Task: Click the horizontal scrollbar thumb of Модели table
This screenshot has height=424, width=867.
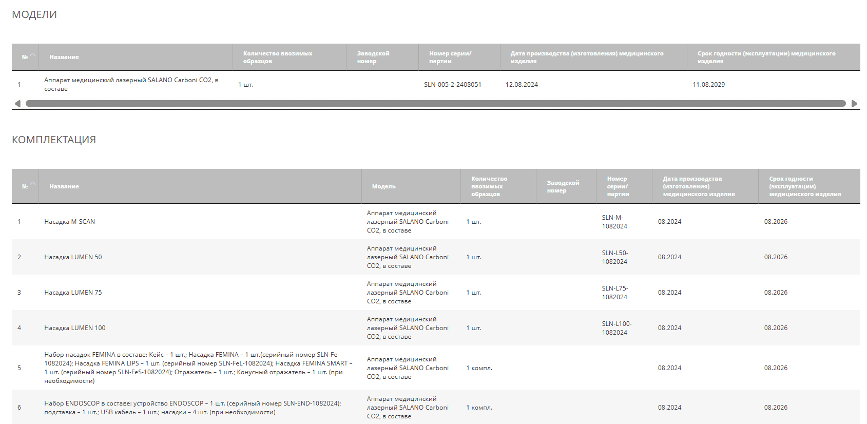Action: point(435,104)
